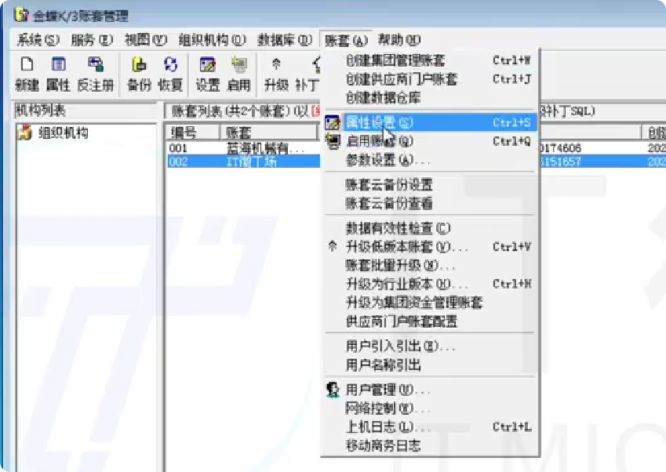This screenshot has height=472, width=666.
Task: Click the 补丁 patch toolbar icon
Action: pos(308,74)
